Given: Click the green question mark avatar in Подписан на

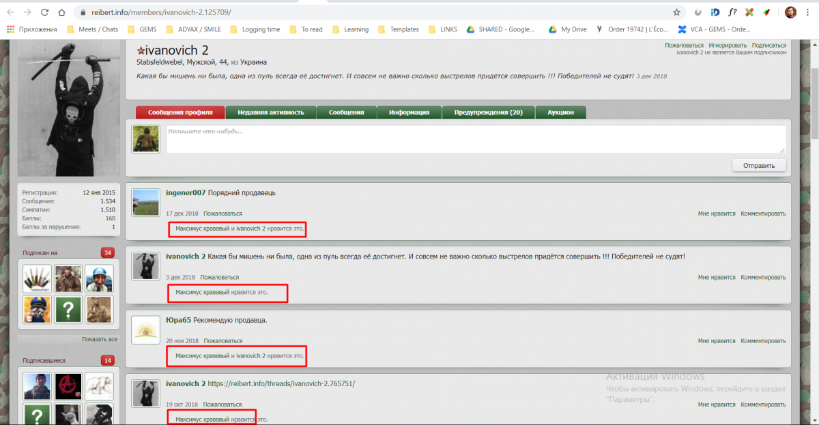Looking at the screenshot, I should (x=68, y=310).
